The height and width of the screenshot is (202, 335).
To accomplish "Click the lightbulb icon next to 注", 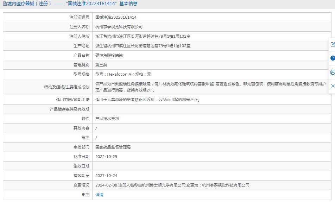I will pyautogui.click(x=83, y=195).
